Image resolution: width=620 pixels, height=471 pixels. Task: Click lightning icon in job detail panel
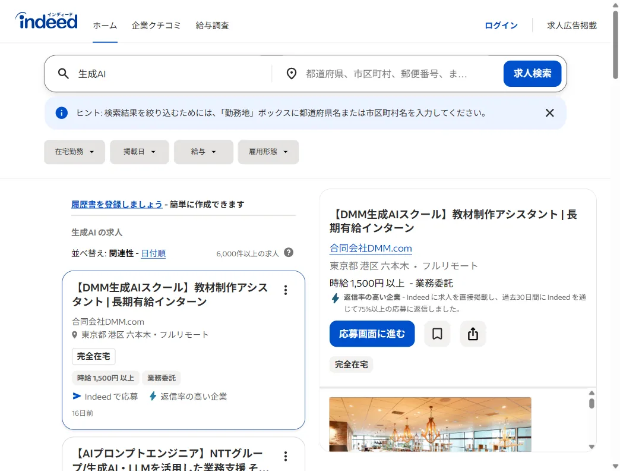[336, 298]
